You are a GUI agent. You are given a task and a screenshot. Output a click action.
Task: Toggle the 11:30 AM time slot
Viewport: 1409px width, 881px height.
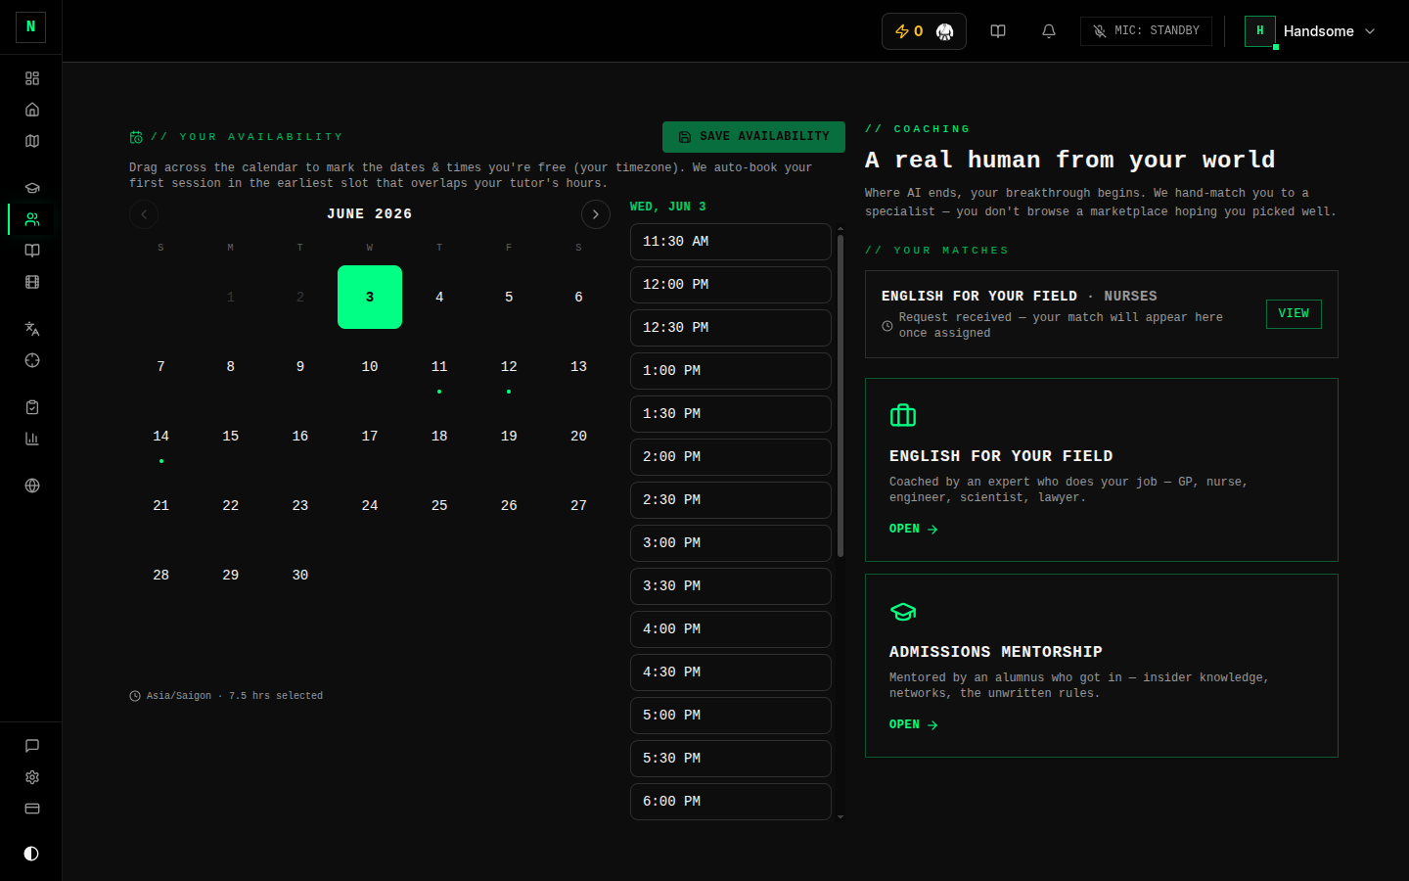tap(731, 242)
